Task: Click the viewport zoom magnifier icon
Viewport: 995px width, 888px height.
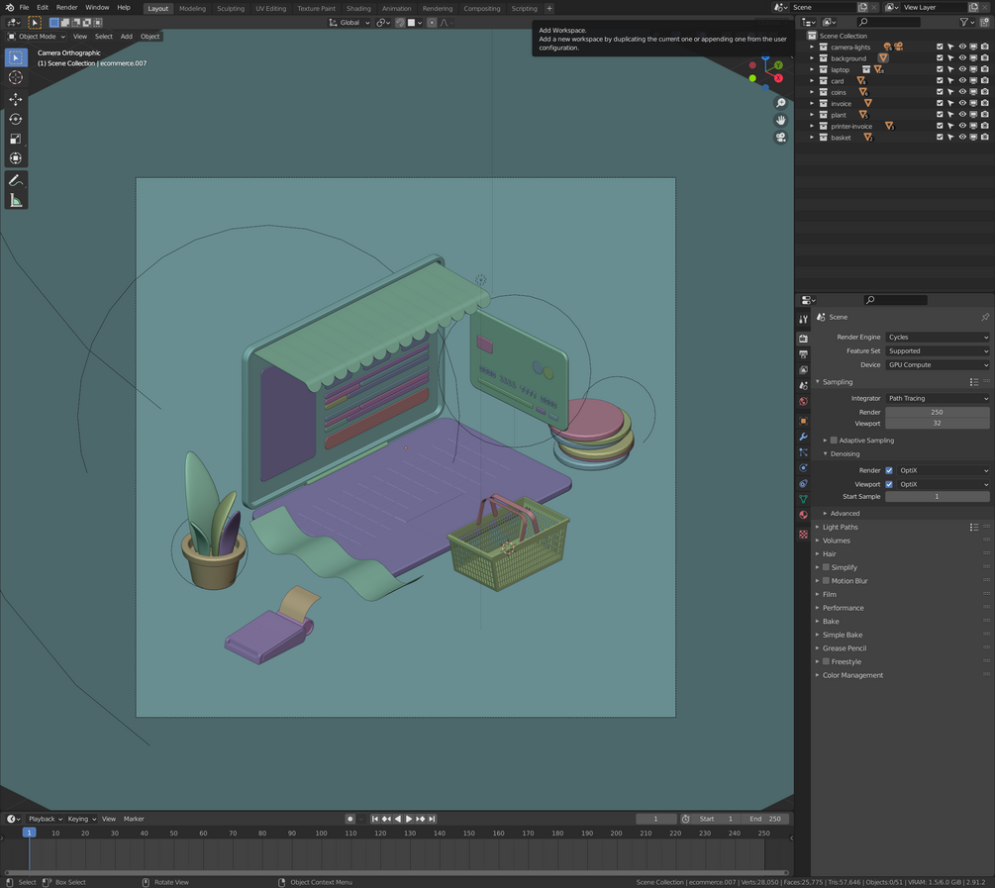Action: pos(780,103)
